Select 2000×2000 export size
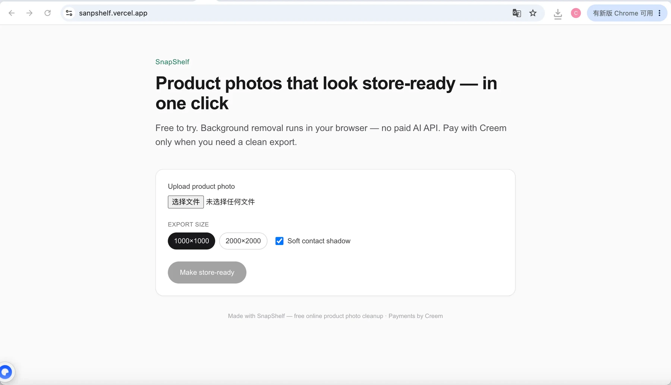This screenshot has height=385, width=671. click(243, 241)
